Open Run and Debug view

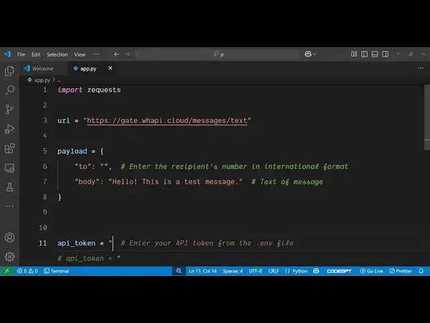pyautogui.click(x=9, y=129)
